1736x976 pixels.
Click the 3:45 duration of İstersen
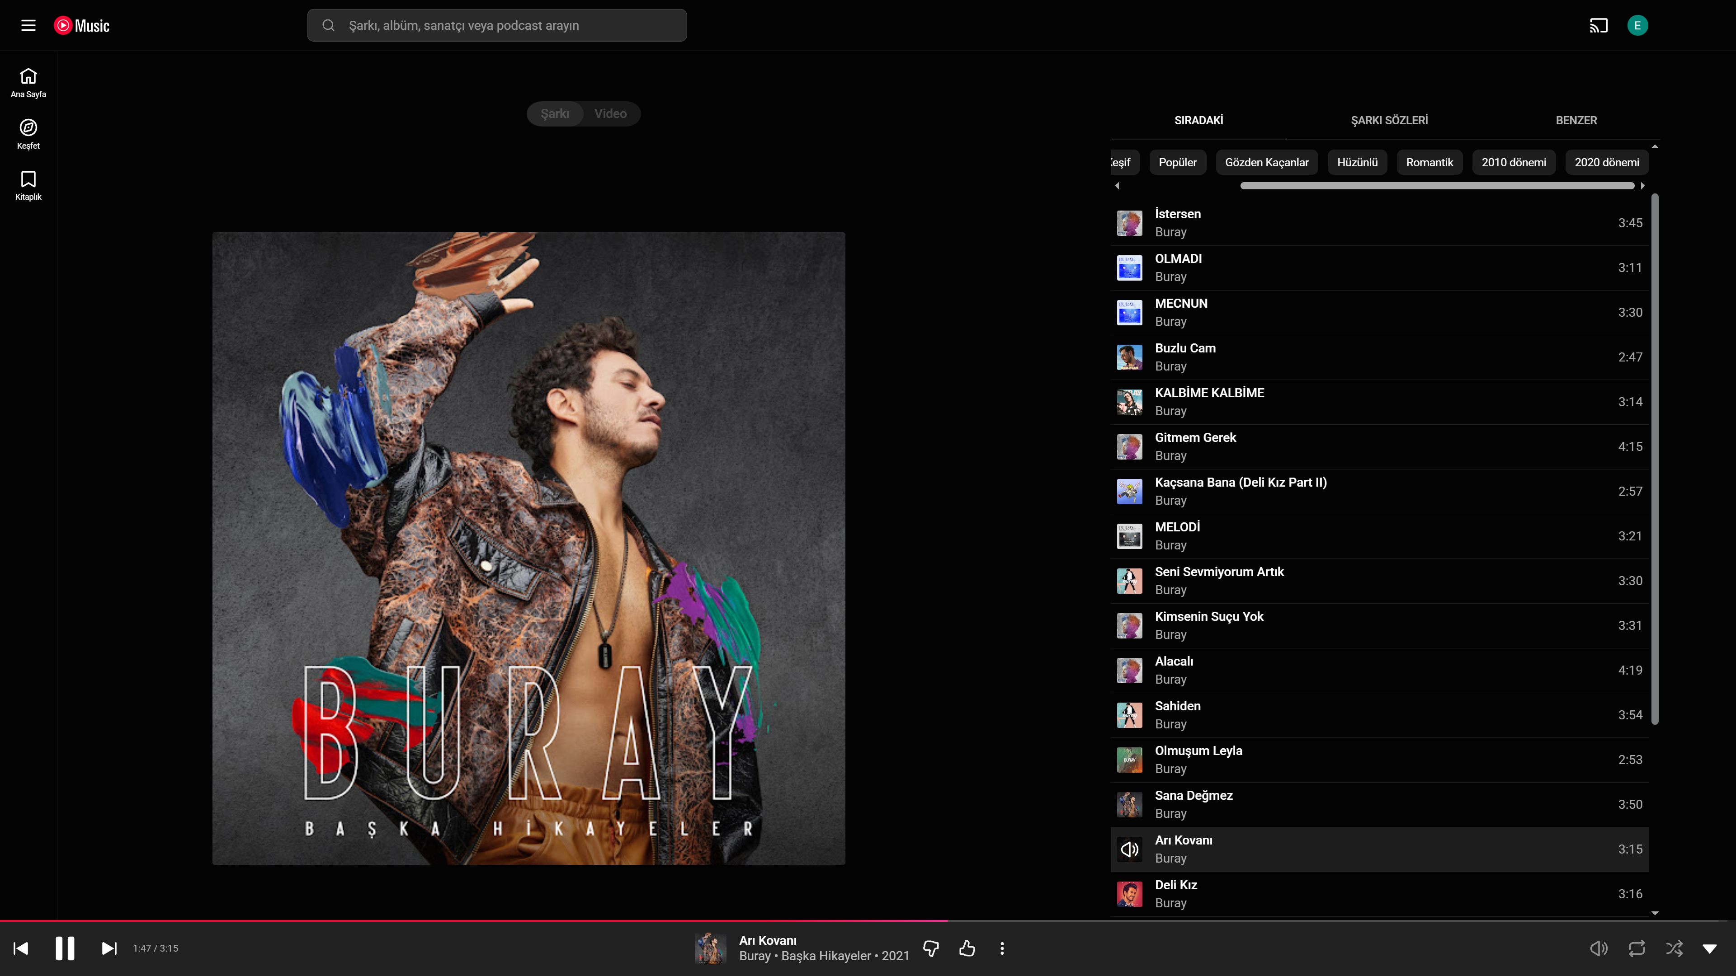click(x=1629, y=223)
